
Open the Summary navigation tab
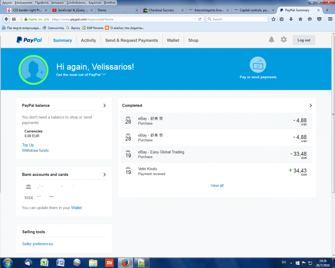[63, 40]
